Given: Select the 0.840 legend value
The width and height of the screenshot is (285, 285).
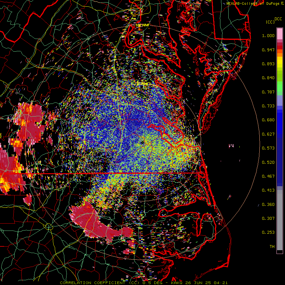Looking at the screenshot, I should [268, 78].
